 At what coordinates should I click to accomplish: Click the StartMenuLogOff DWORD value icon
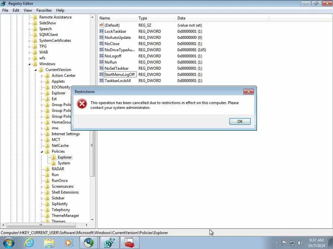pos(101,74)
